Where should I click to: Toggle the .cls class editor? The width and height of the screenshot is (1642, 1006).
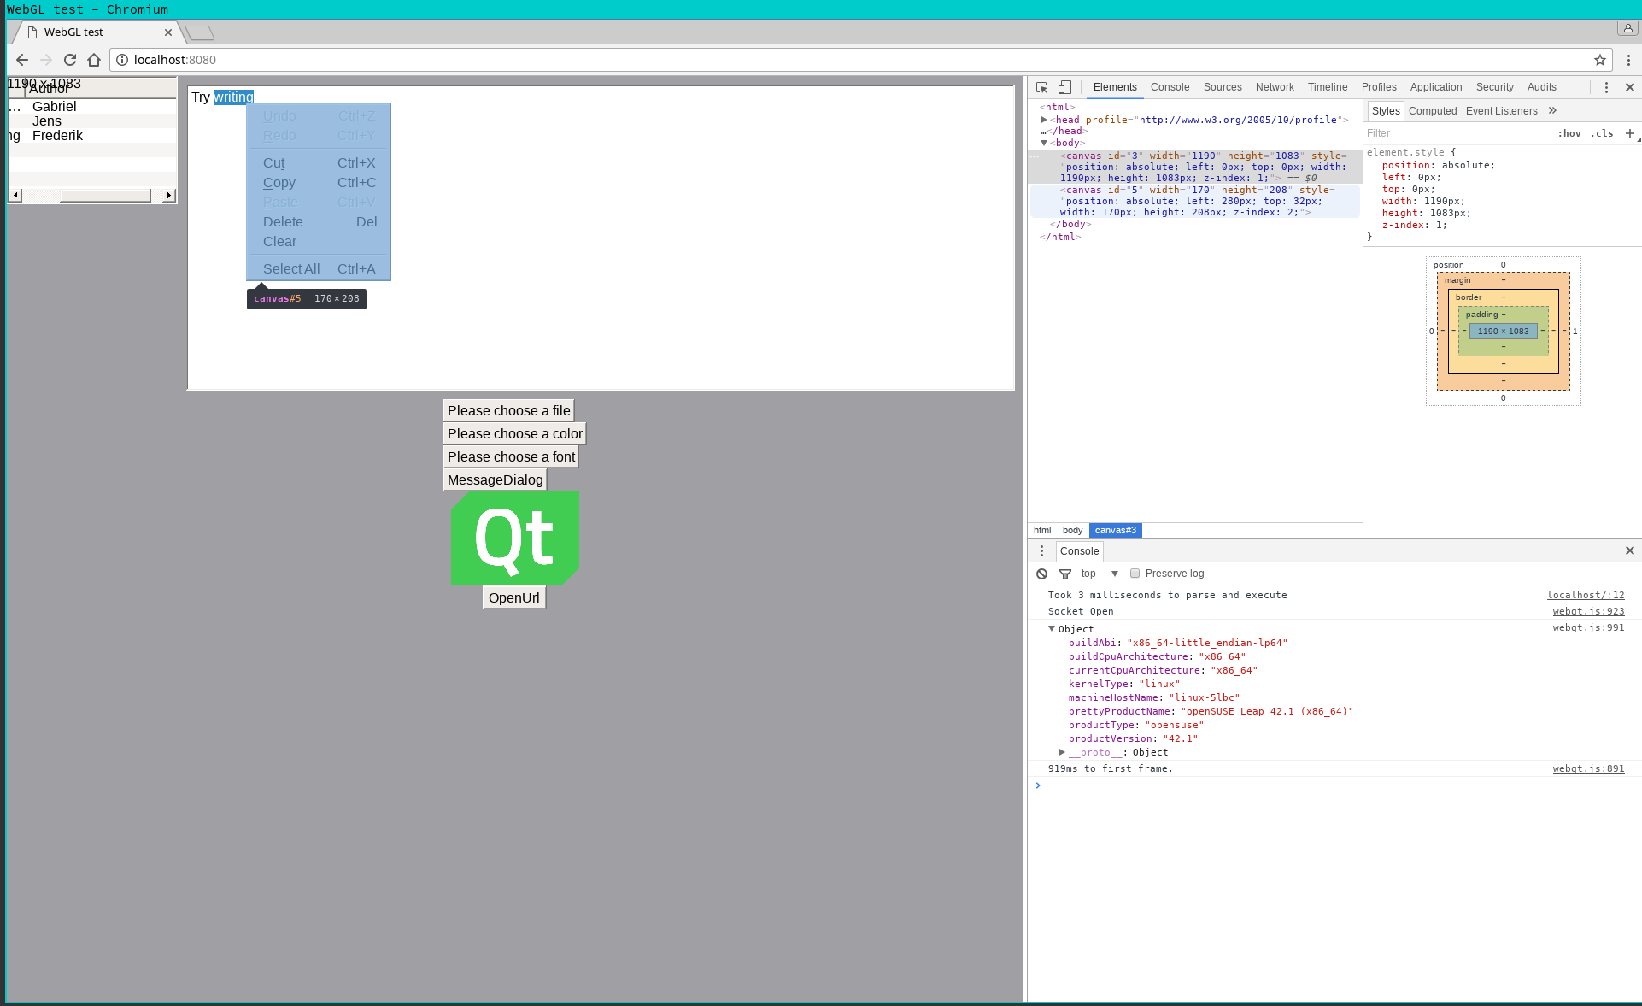click(1602, 133)
